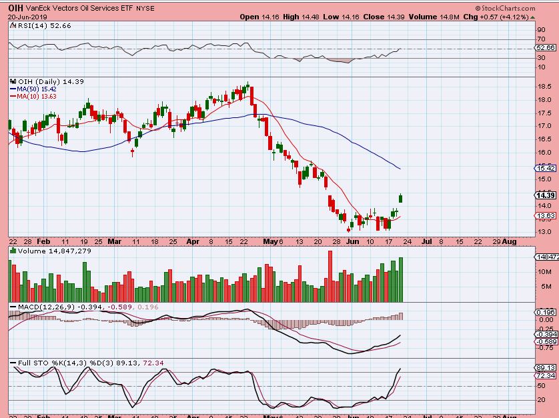Image resolution: width=559 pixels, height=418 pixels.
Task: Click the 13.63 price axis tag
Action: click(546, 215)
